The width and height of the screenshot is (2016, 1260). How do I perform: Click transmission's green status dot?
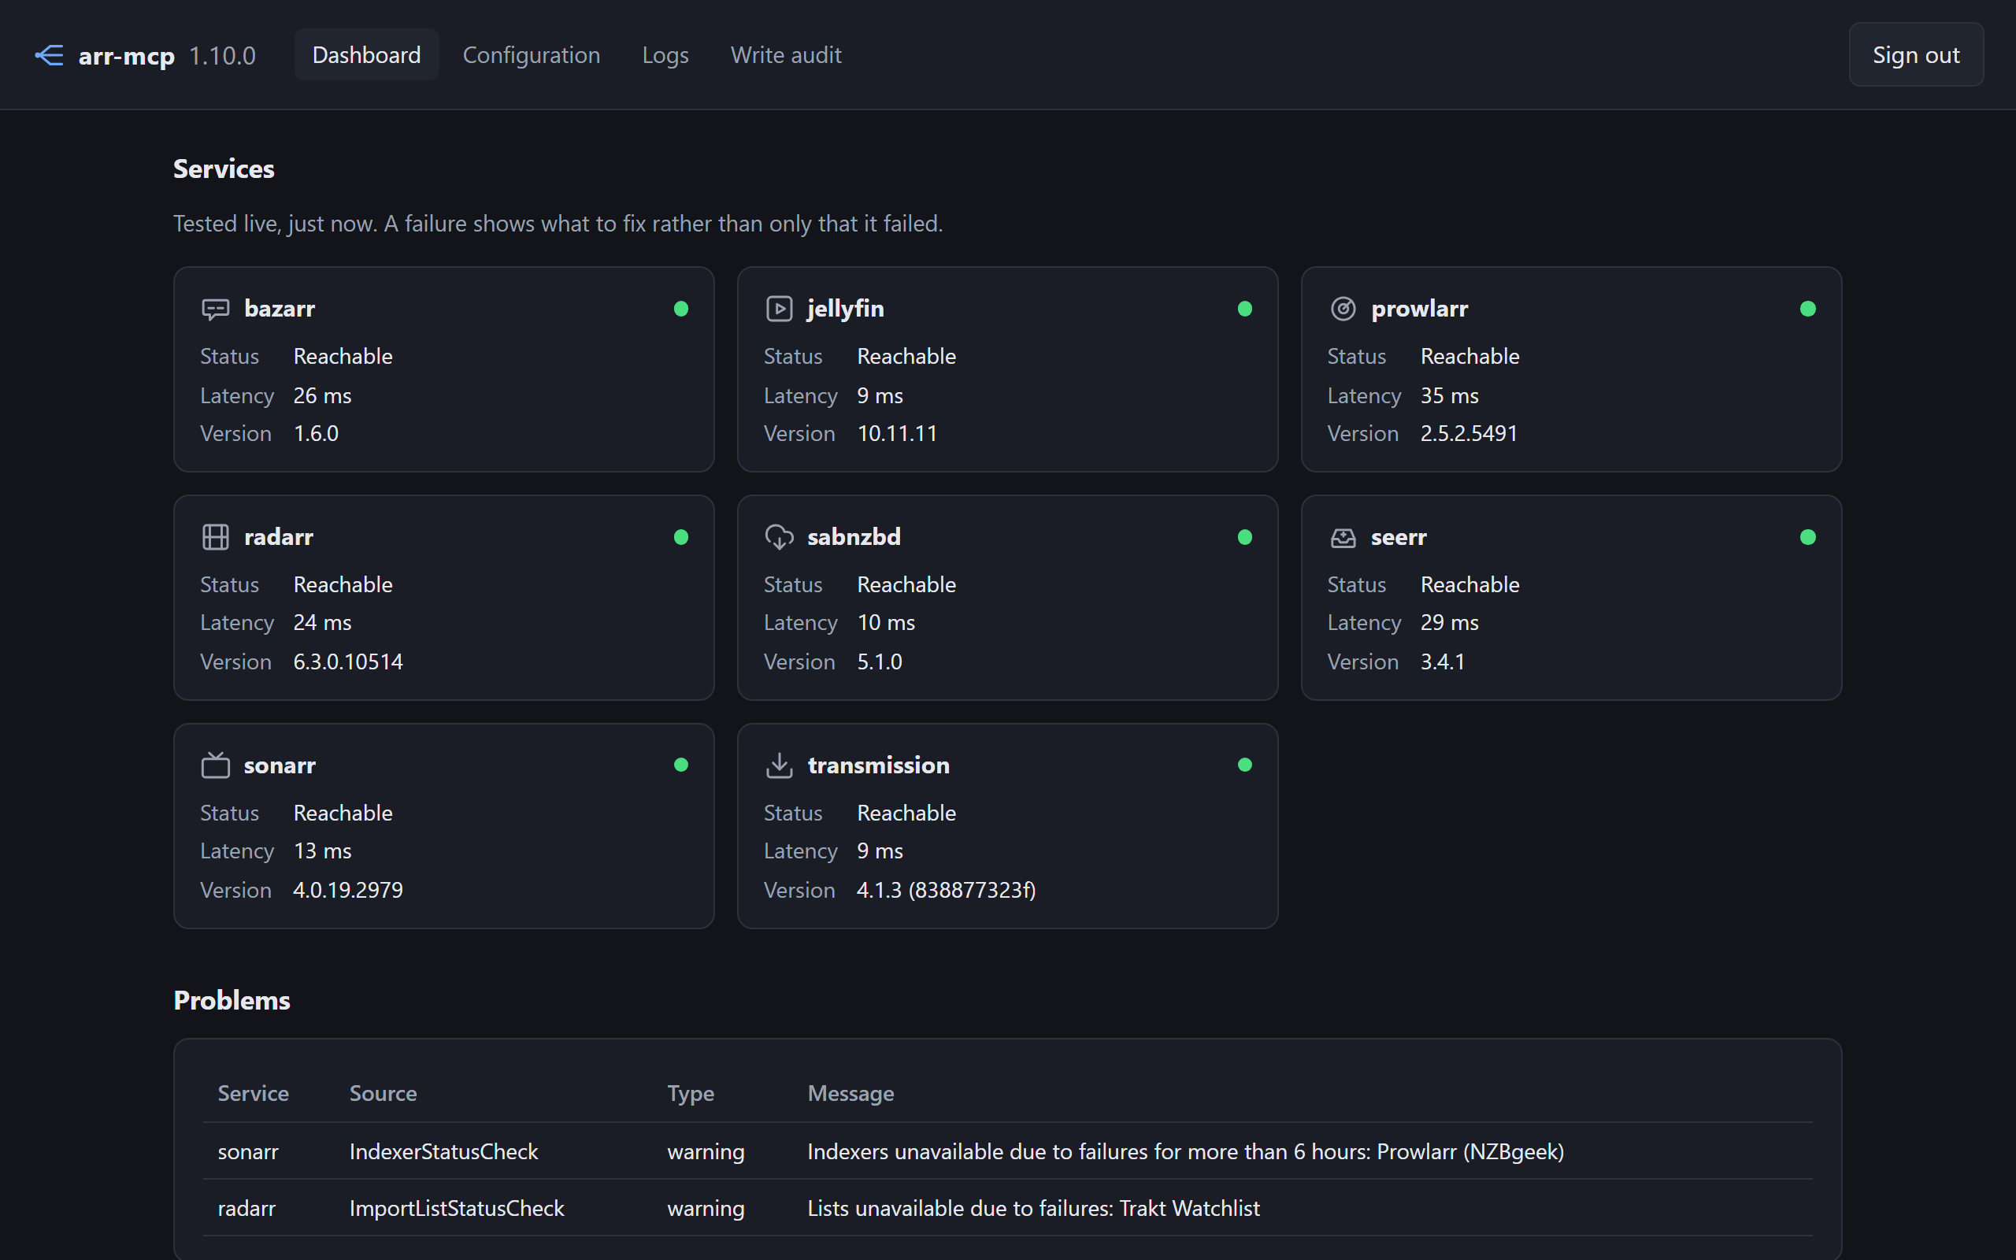pyautogui.click(x=1244, y=765)
